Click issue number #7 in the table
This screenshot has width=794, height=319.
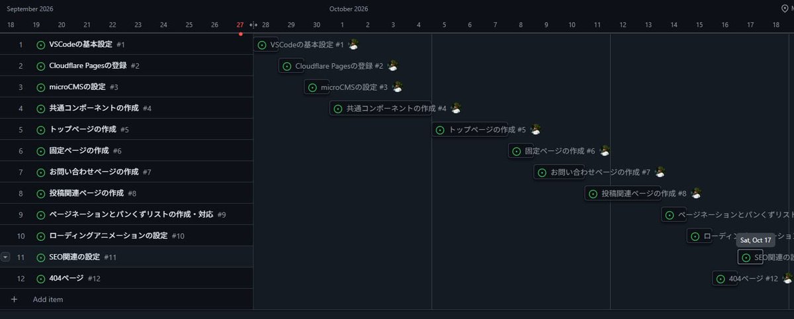(x=147, y=172)
